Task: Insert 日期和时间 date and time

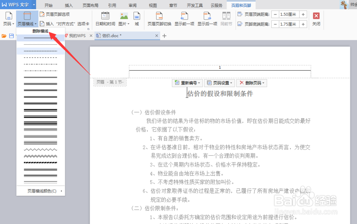Action: point(105,19)
